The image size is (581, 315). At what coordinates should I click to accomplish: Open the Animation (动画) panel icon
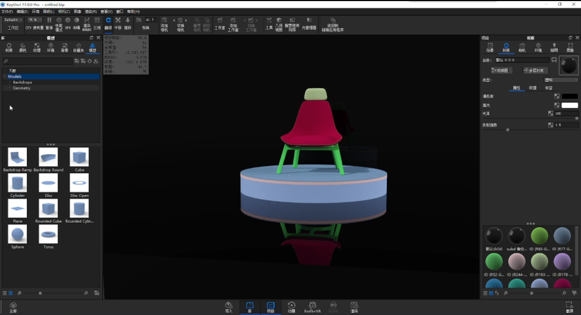click(x=292, y=307)
